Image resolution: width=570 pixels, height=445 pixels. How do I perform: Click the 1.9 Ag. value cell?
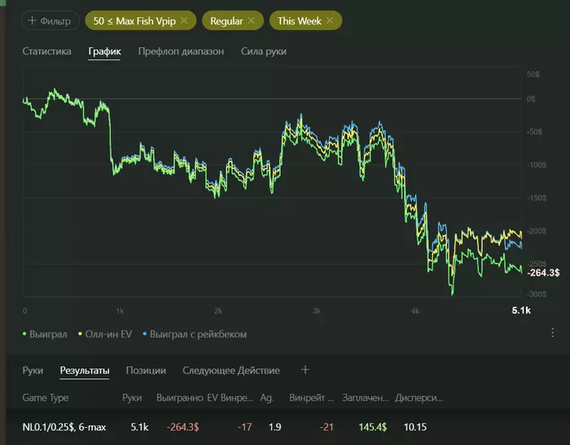[x=275, y=427]
